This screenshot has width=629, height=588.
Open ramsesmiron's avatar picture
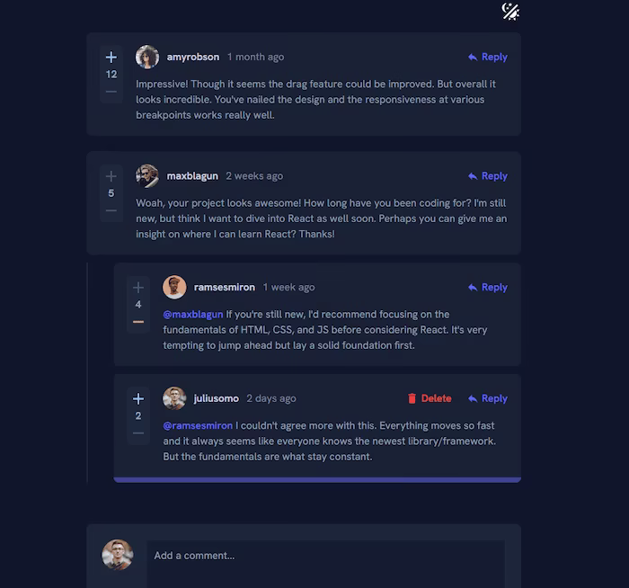coord(174,287)
